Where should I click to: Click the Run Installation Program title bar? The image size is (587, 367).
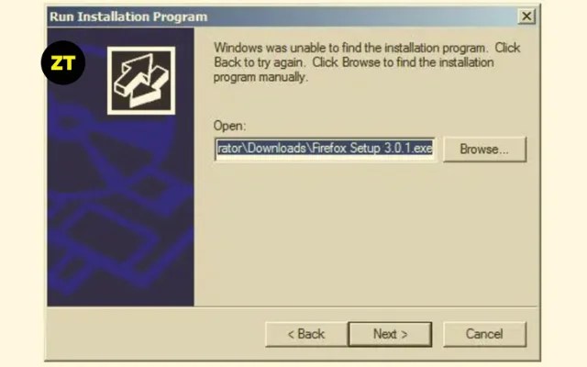[x=282, y=17]
